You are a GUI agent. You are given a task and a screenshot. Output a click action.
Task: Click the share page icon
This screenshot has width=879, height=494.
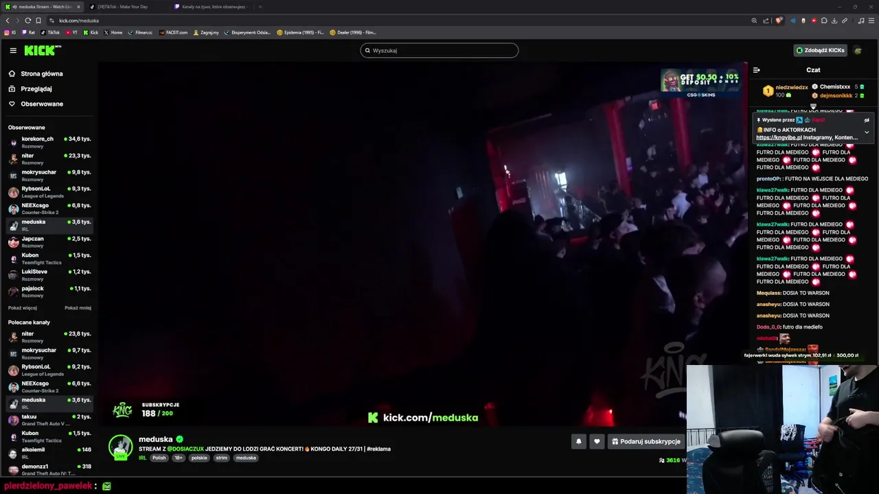click(x=766, y=21)
